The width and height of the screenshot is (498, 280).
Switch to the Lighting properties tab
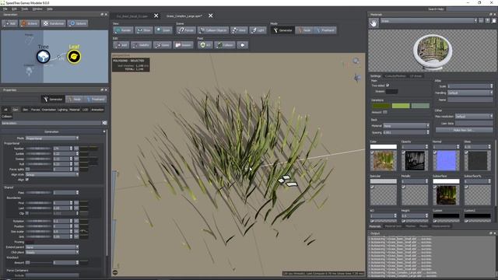62,110
